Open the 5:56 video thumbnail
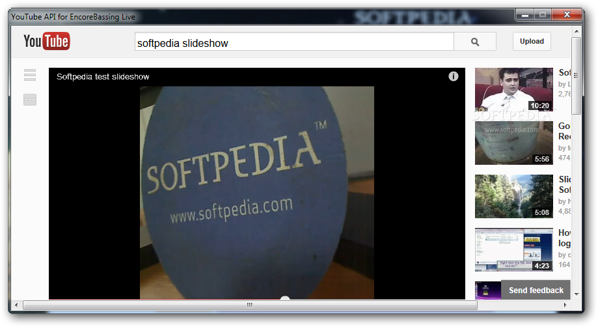 click(513, 143)
